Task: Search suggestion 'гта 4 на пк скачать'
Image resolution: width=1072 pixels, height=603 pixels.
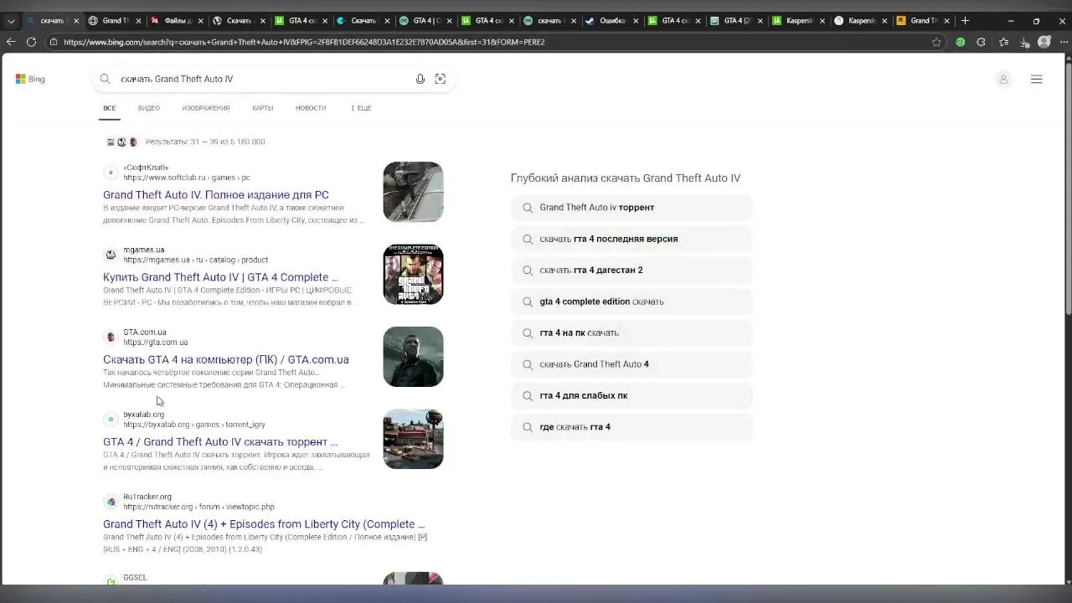Action: point(631,333)
